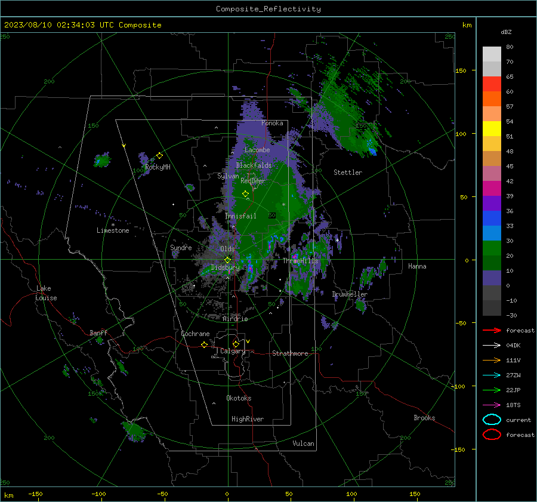Image resolution: width=537 pixels, height=502 pixels.
Task: Click the green 22JP arrow icon
Action: [492, 390]
